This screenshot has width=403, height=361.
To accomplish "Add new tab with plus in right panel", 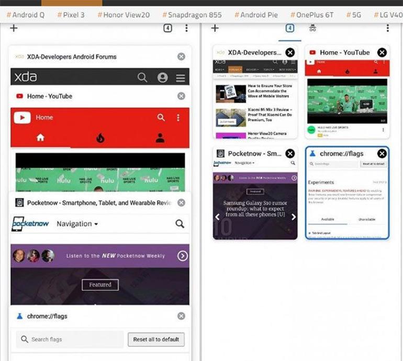I will (x=215, y=28).
